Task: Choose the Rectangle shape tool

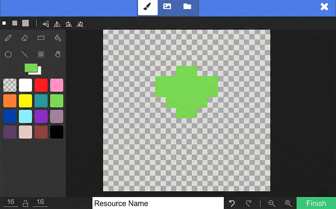Action: [x=41, y=38]
